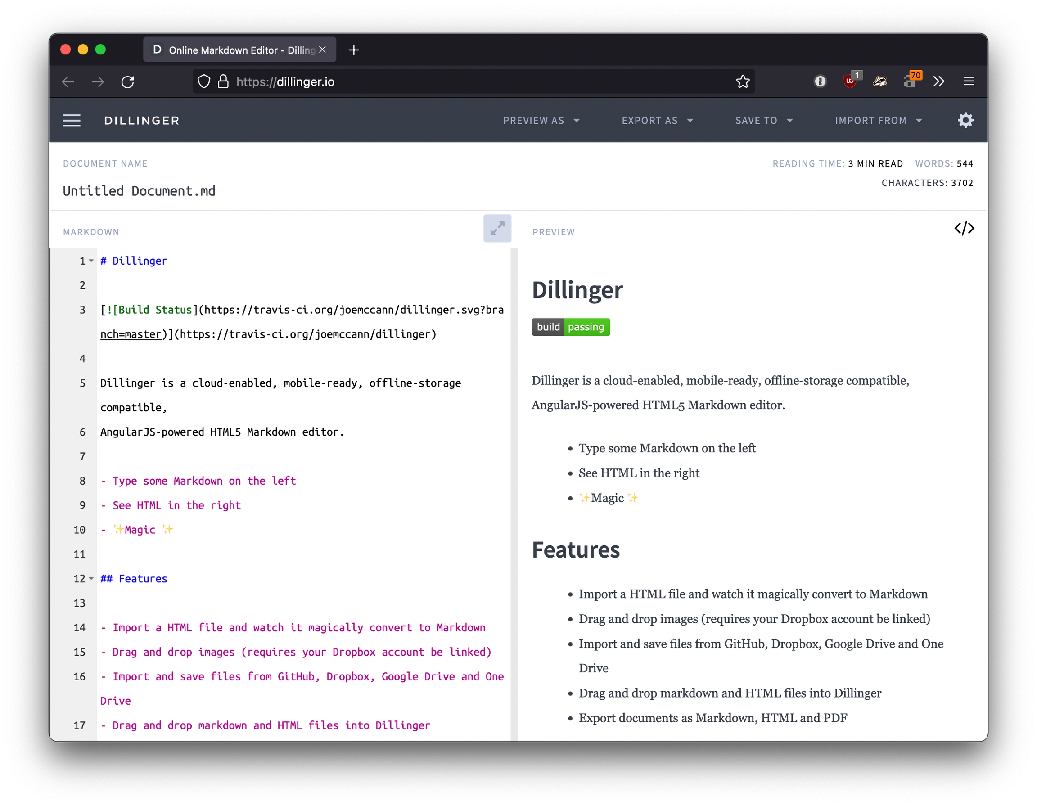This screenshot has height=806, width=1037.
Task: Bookmark this page with star icon
Action: point(743,81)
